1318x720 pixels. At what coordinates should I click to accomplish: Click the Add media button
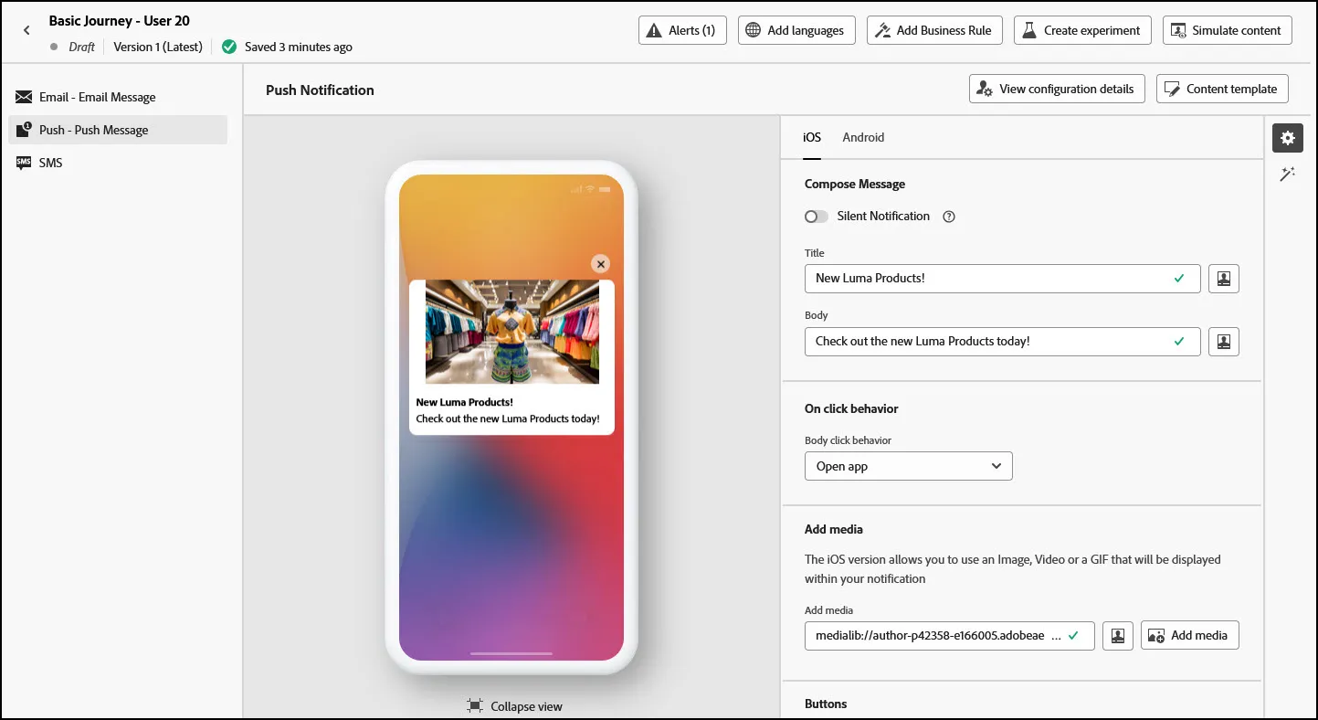(x=1189, y=636)
